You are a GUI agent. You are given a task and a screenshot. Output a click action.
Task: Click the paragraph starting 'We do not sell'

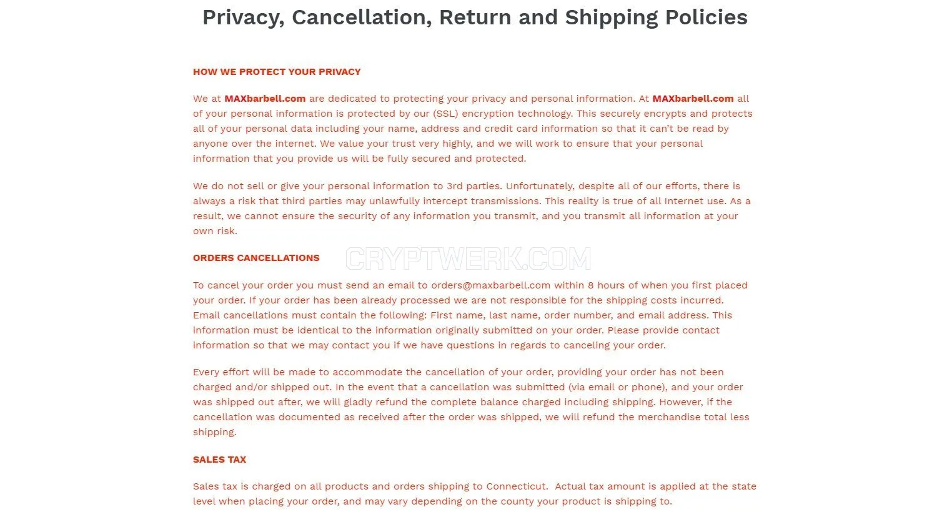pyautogui.click(x=472, y=209)
